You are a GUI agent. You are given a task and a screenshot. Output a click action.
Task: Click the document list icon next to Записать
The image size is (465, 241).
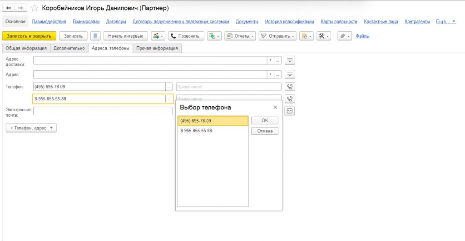95,36
